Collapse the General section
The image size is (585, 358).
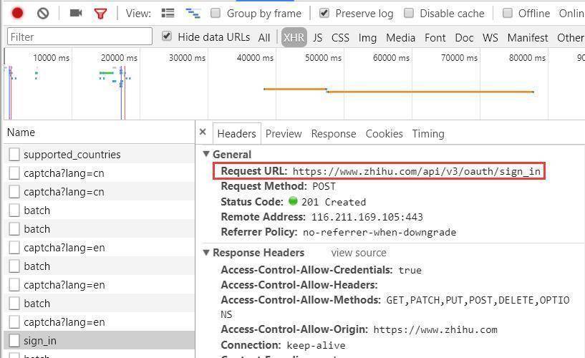[206, 154]
